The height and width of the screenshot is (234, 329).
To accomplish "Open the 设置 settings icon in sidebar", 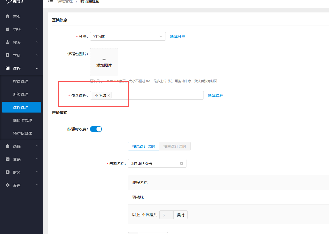I will (x=8, y=185).
